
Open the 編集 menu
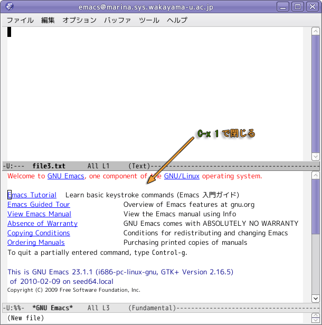48,20
